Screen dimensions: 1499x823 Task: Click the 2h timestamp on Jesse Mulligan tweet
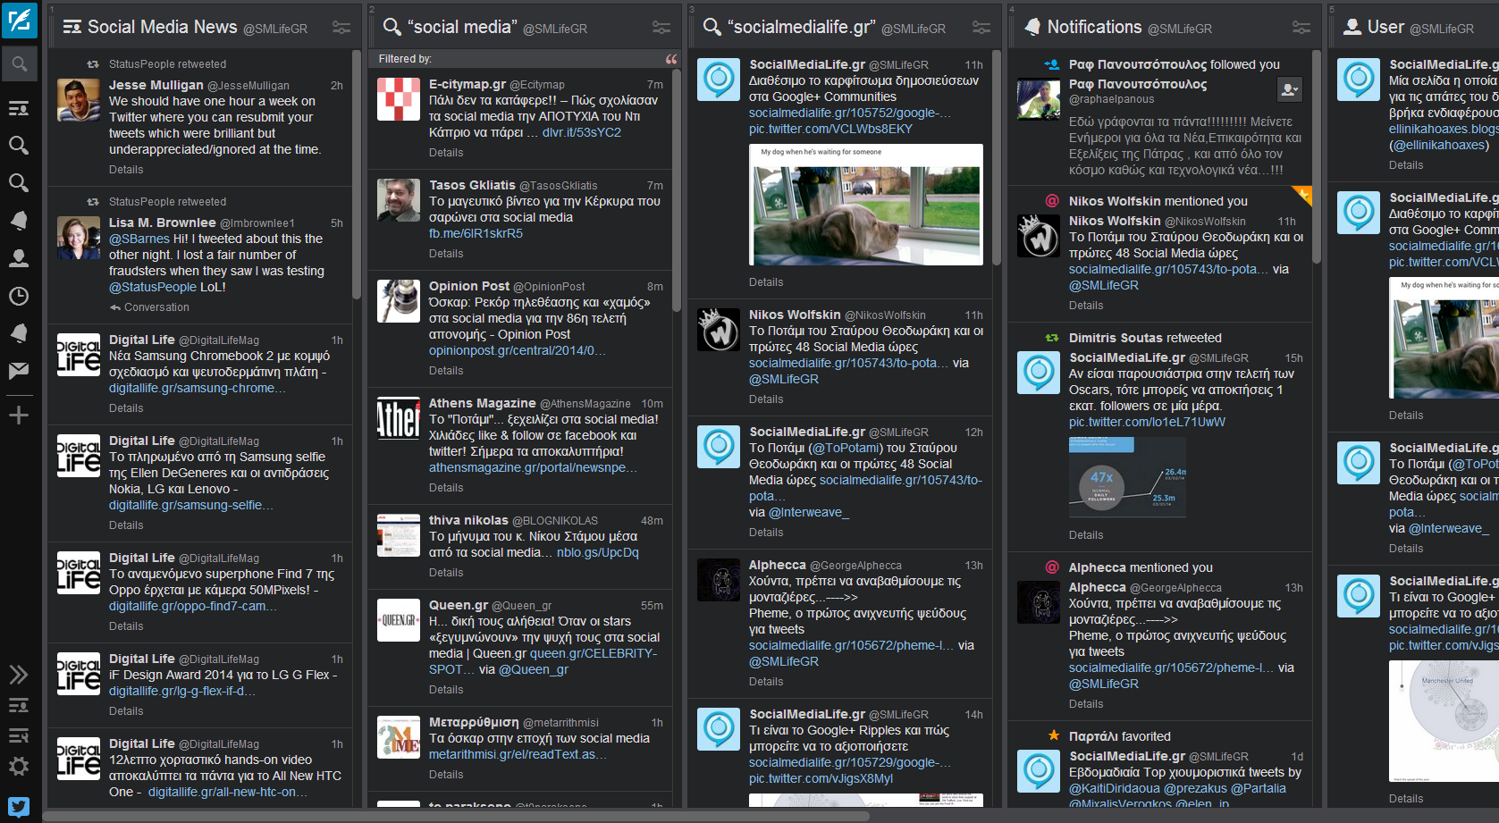pos(337,86)
